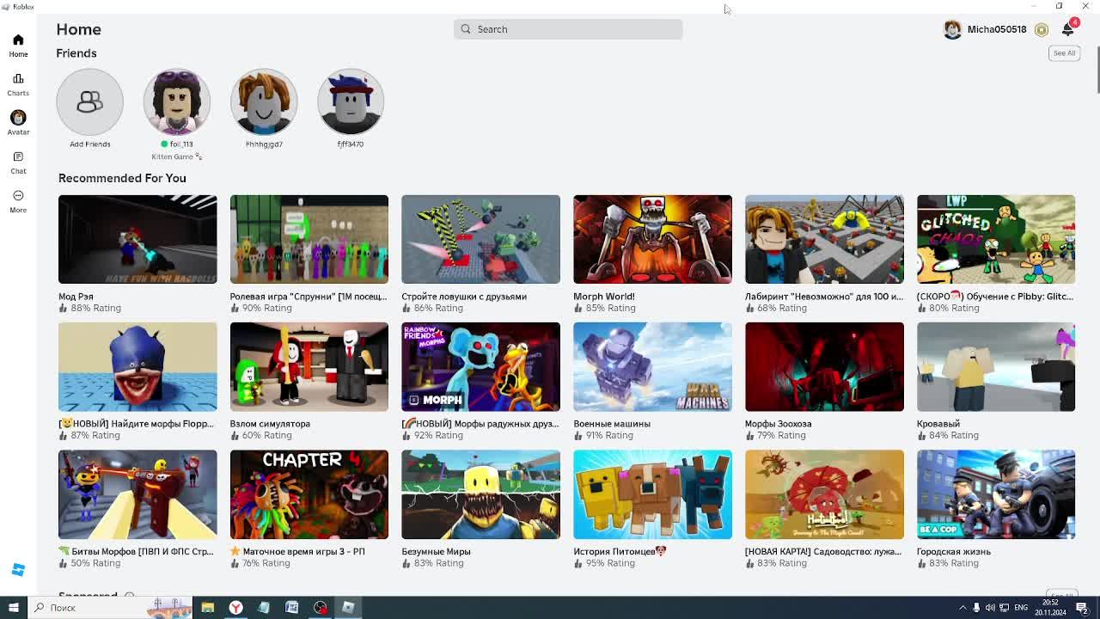Open the War Machines game thumbnail
Screen dimensions: 1100x619
coord(652,367)
